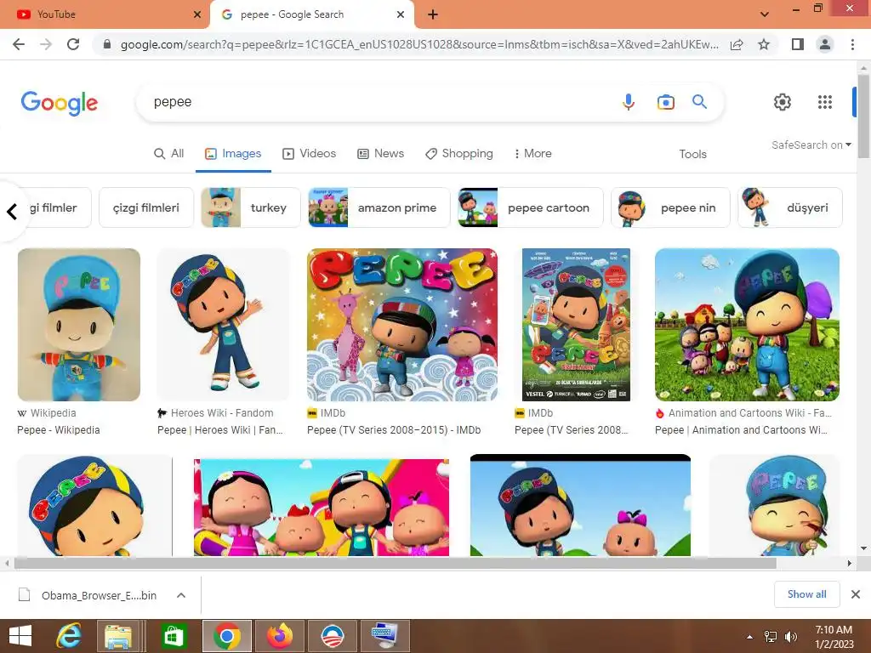Select the Images search tab
Viewport: 871px width, 653px height.
[x=233, y=154]
